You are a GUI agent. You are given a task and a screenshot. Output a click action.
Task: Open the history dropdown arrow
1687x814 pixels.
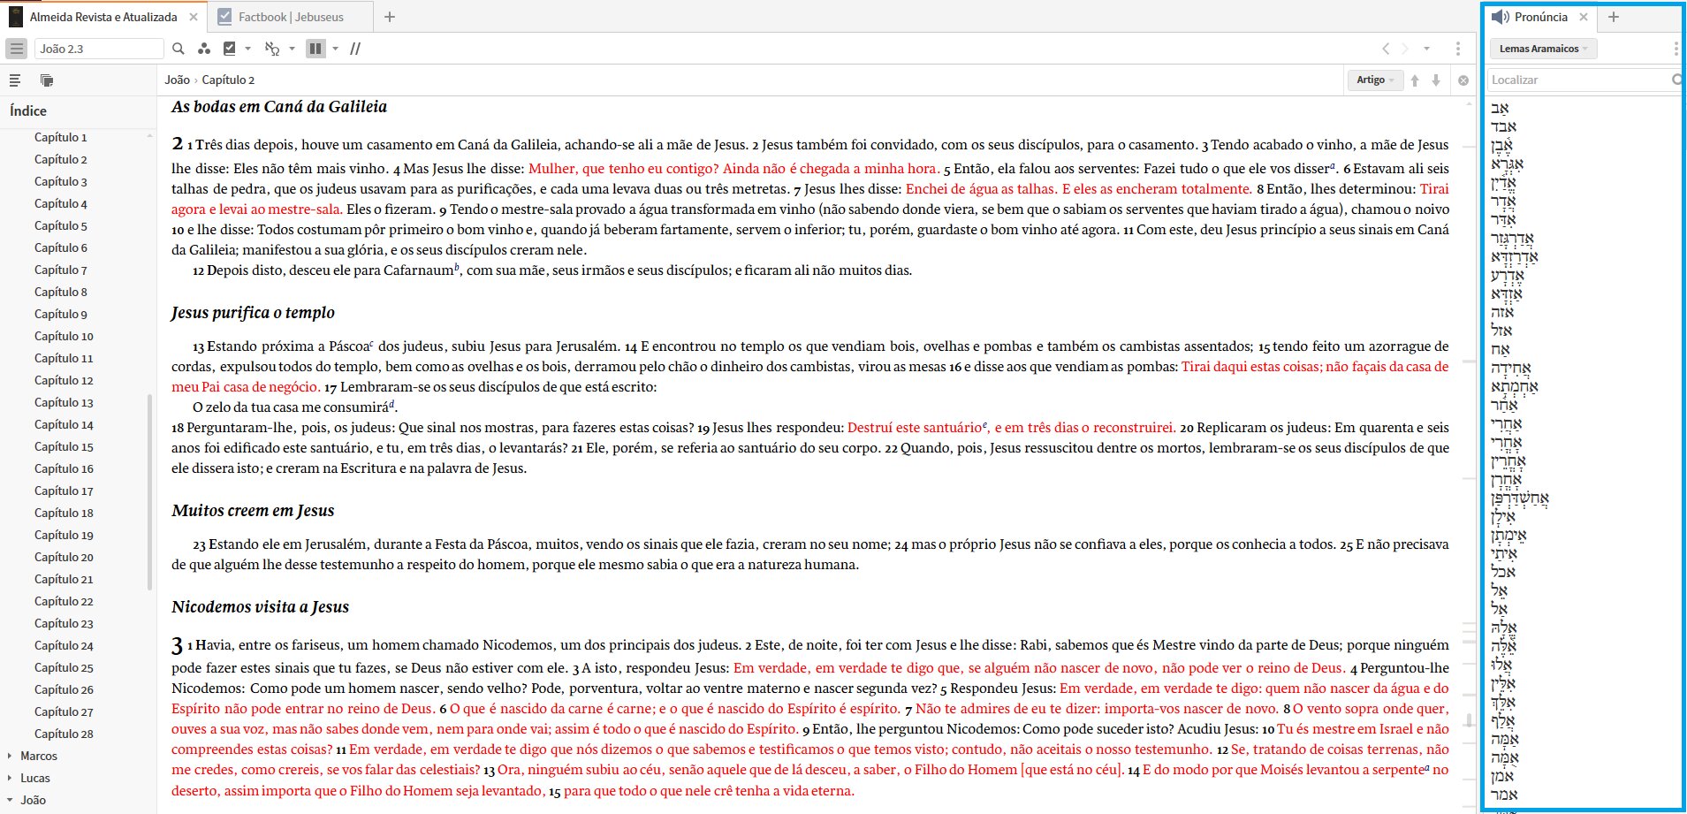[1426, 49]
